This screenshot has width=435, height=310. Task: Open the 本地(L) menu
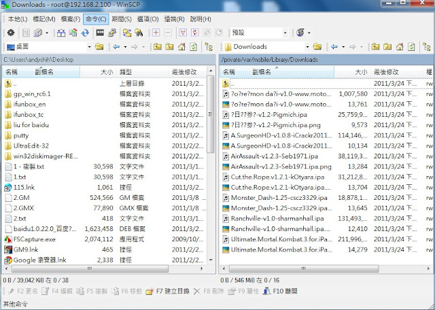(18, 19)
